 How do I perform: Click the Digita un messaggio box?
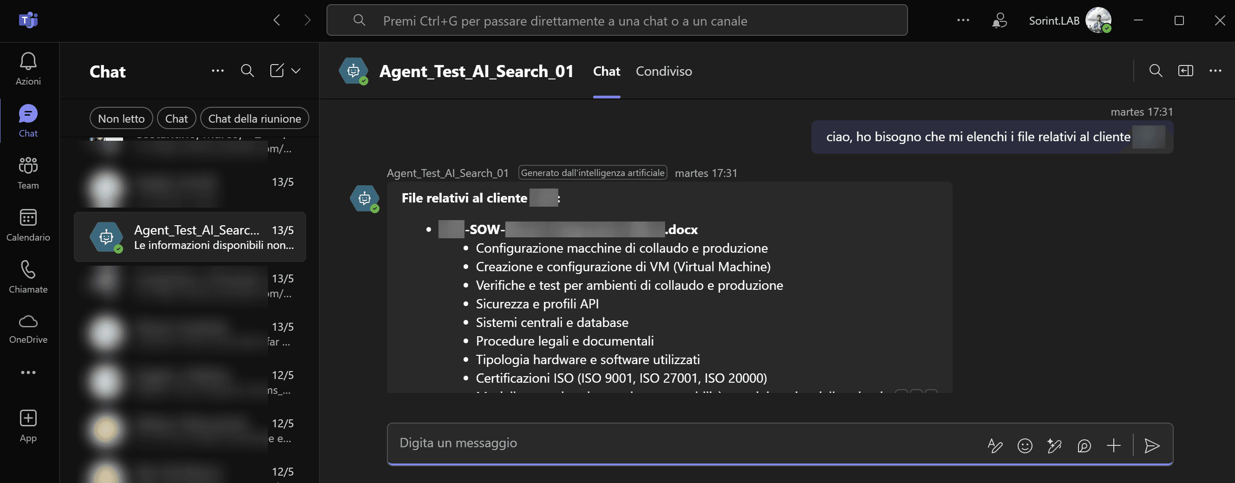(686, 443)
